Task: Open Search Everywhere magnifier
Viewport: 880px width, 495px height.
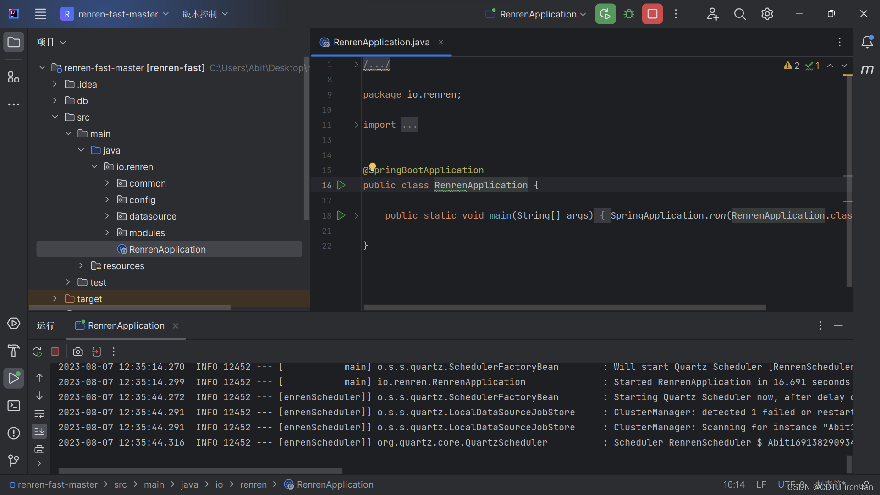Action: pyautogui.click(x=740, y=14)
